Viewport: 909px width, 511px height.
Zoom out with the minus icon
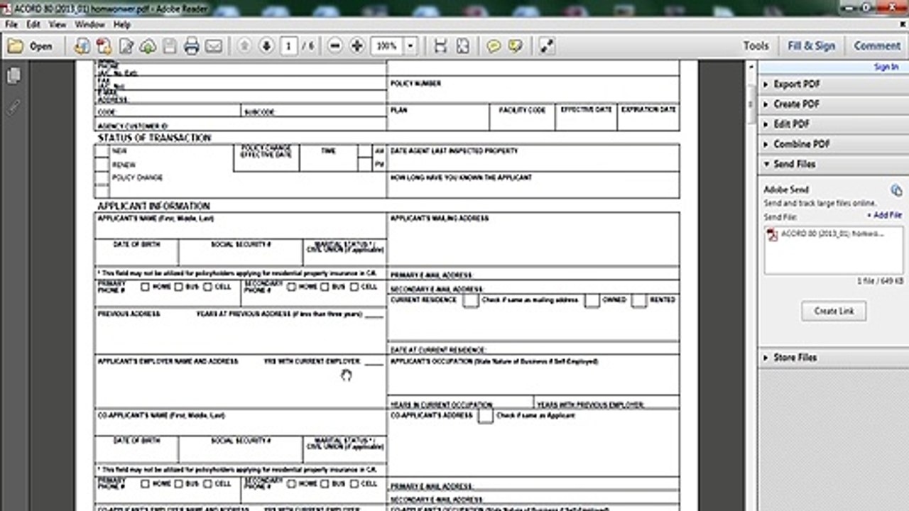[x=335, y=46]
